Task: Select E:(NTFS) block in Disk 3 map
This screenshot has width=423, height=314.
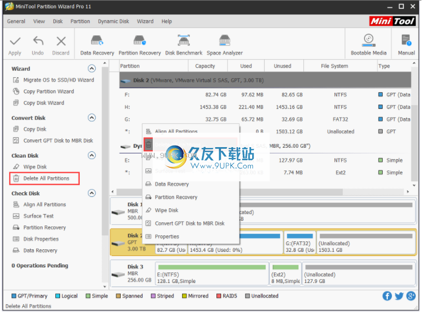Action: (x=212, y=274)
